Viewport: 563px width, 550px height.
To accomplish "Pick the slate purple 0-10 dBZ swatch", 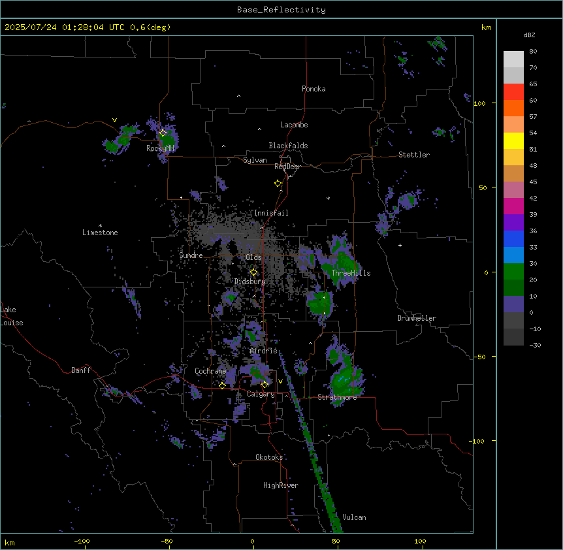I will point(513,304).
